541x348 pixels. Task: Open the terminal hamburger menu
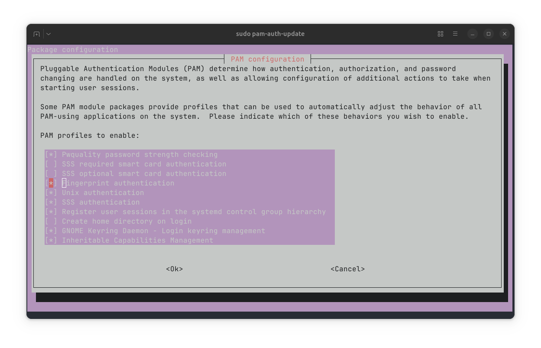455,33
